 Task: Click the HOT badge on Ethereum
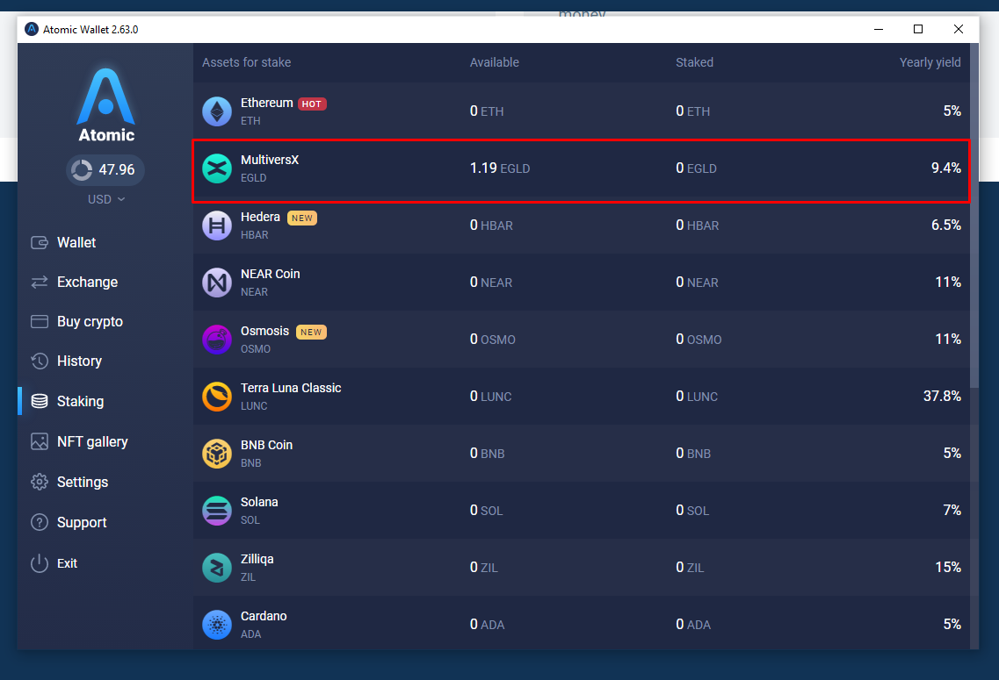[x=313, y=103]
